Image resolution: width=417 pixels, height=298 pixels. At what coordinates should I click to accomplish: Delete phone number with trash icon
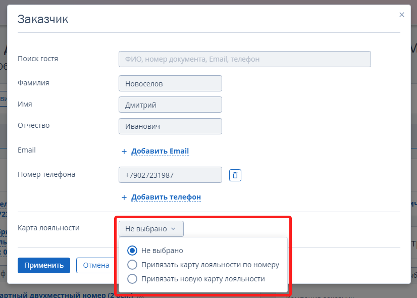tap(235, 175)
